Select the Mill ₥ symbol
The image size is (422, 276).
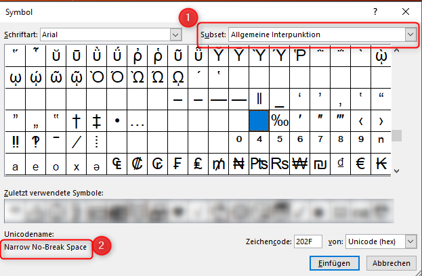[x=219, y=164]
